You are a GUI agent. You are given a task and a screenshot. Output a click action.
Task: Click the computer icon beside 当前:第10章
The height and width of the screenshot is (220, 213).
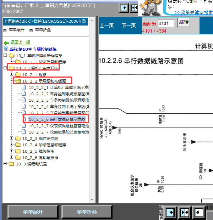click(6, 49)
